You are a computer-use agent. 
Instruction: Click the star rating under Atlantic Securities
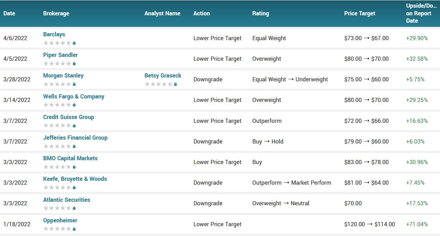point(57,208)
